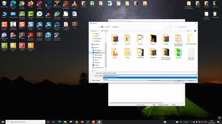Image resolution: width=222 pixels, height=124 pixels.
Task: Click New folder in the Save As toolbar
Action: (x=104, y=31)
